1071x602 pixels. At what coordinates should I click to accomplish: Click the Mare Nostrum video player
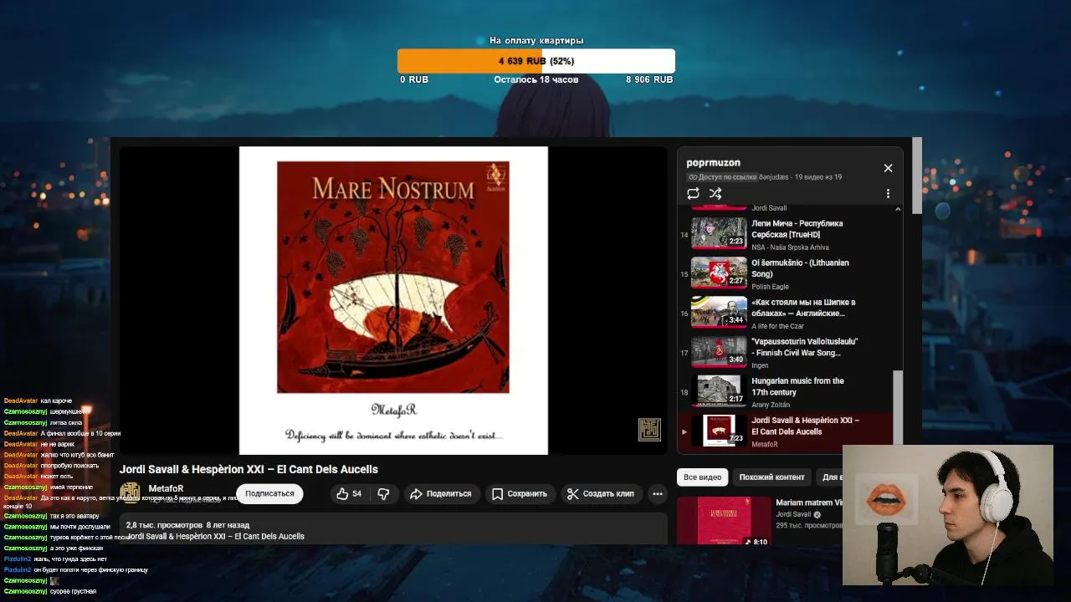click(393, 301)
